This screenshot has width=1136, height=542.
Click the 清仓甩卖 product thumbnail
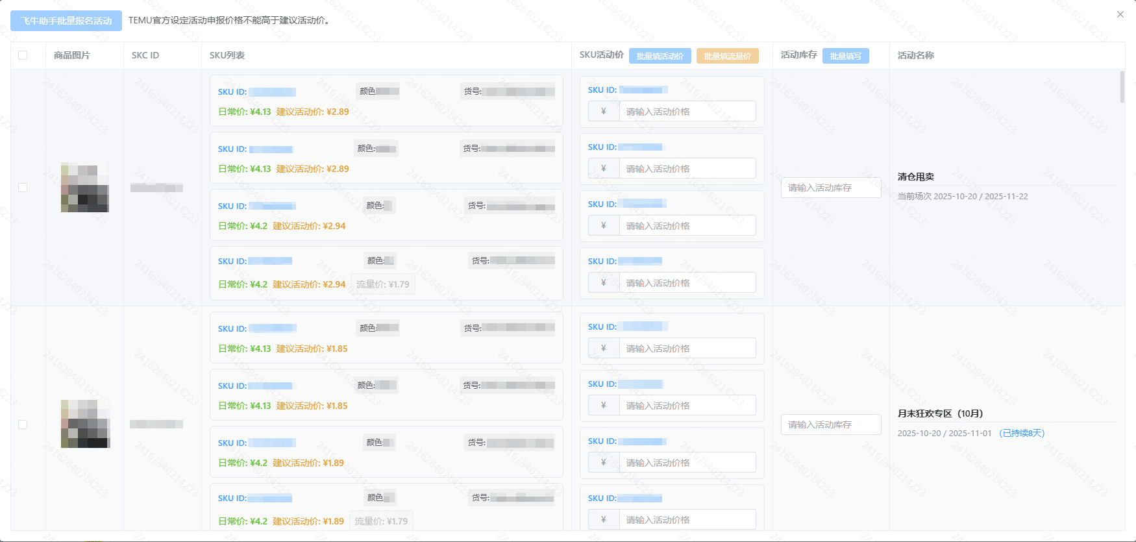(85, 188)
